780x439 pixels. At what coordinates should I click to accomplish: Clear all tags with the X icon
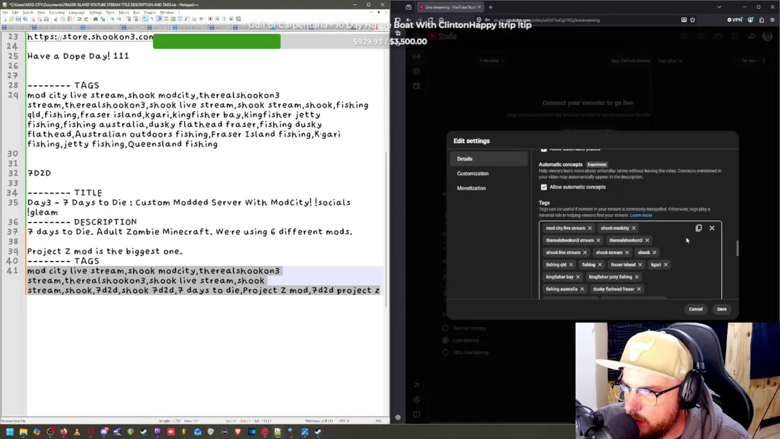[x=712, y=228]
